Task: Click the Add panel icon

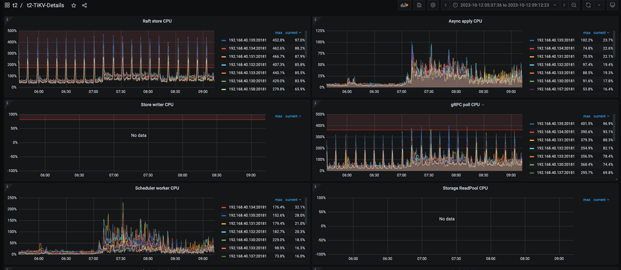Action: tap(404, 5)
